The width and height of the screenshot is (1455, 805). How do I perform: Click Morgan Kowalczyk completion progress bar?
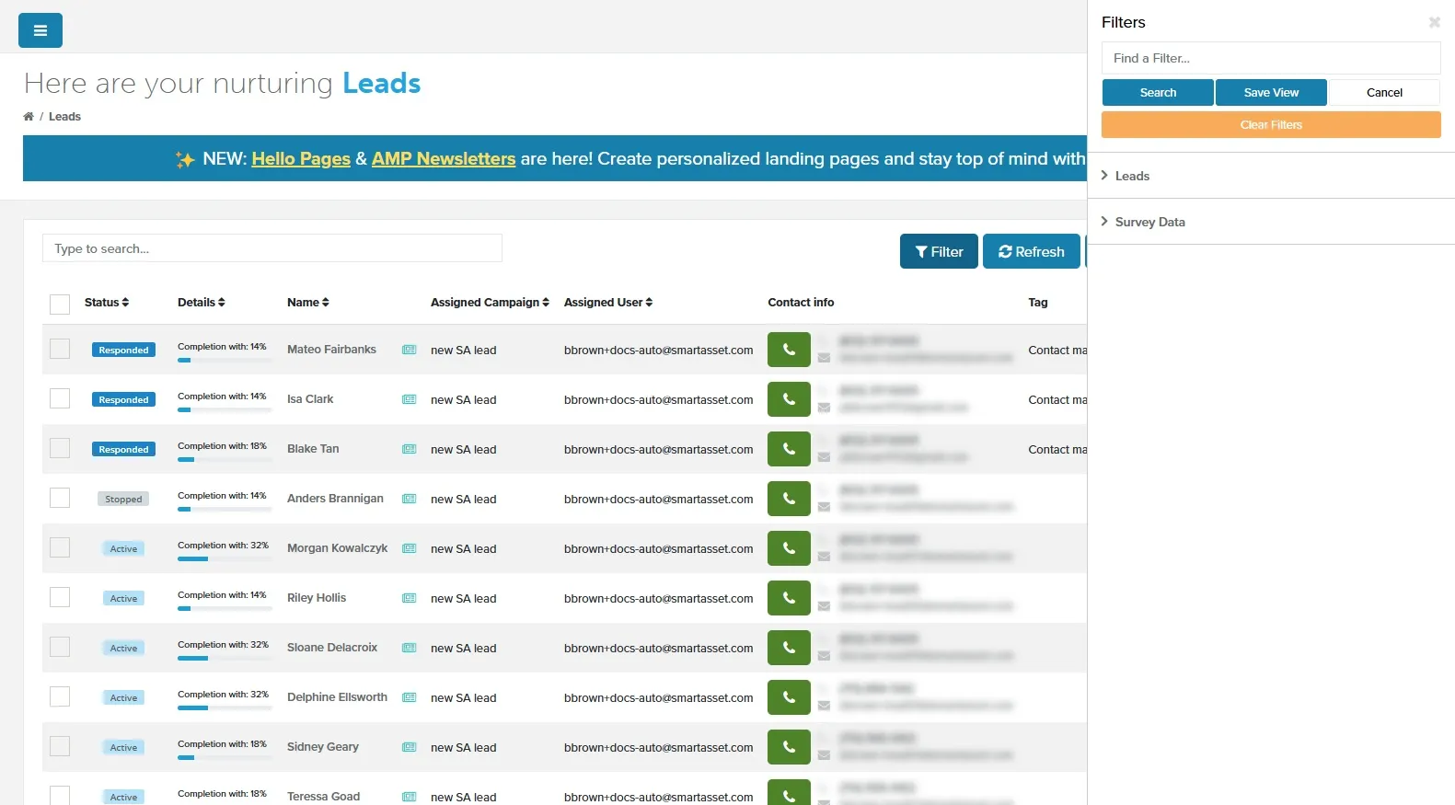click(225, 559)
